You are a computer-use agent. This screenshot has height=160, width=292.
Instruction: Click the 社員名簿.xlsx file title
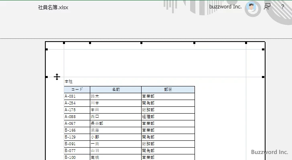tap(53, 8)
